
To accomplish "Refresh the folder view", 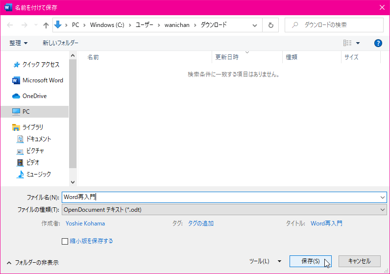I will pyautogui.click(x=270, y=25).
